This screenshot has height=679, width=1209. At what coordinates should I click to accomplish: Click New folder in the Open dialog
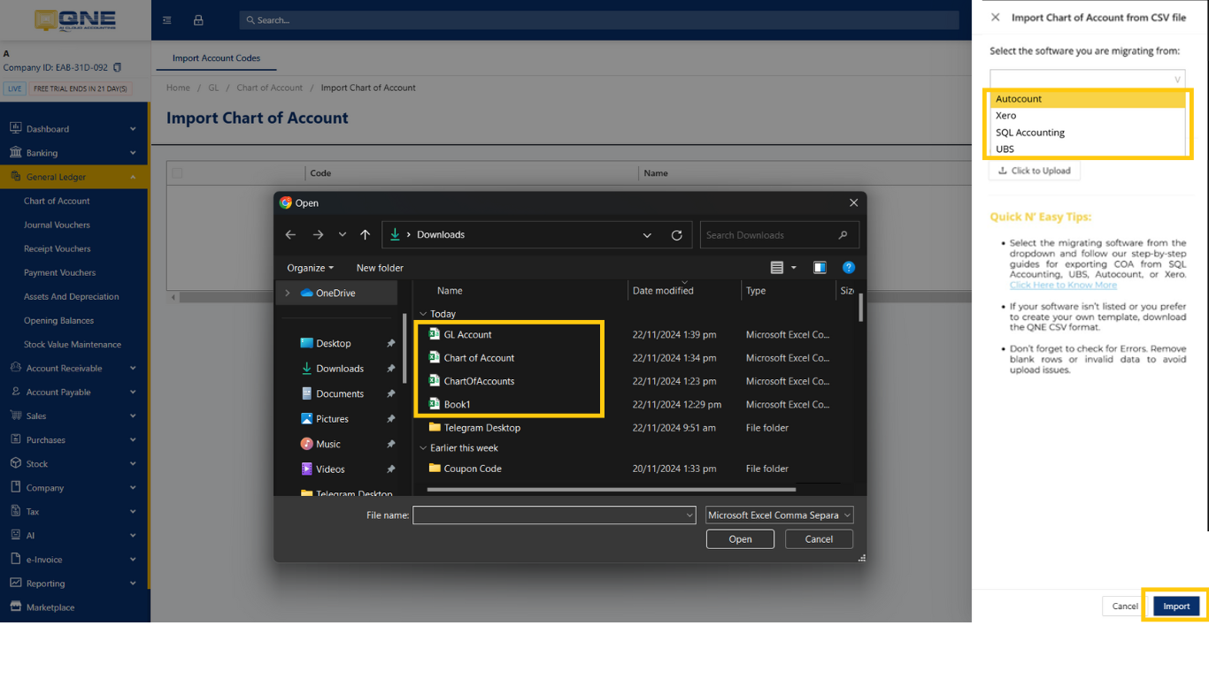380,268
